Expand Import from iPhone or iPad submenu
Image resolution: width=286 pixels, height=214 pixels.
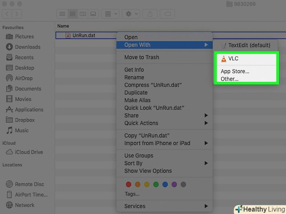[x=165, y=143]
